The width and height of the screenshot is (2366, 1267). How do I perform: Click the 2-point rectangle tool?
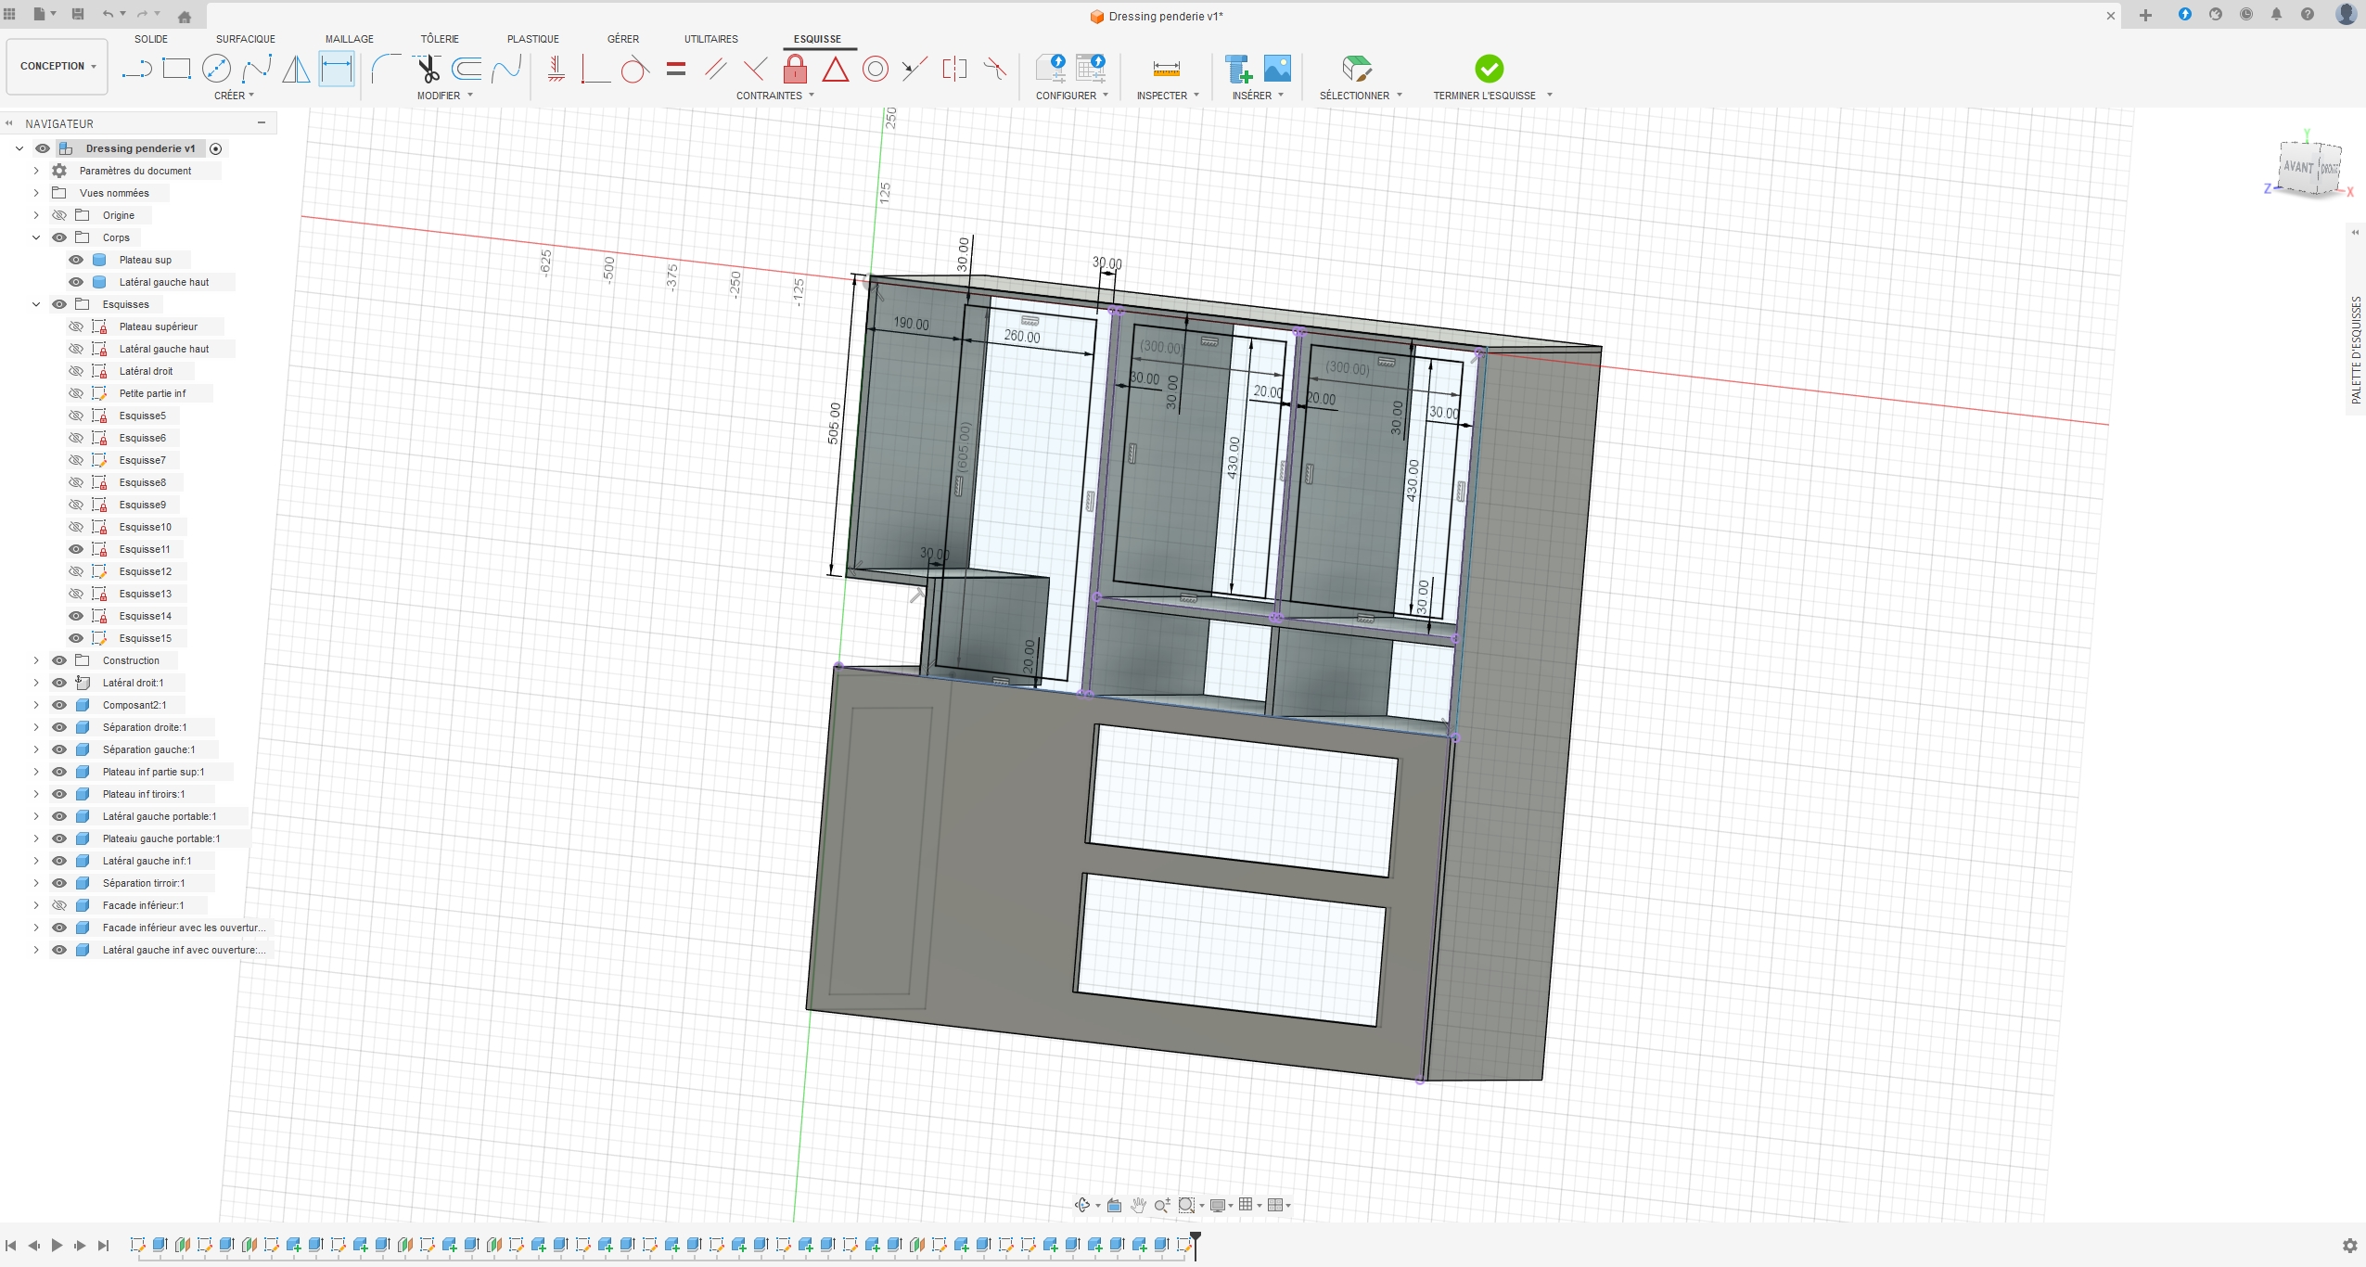pos(176,69)
